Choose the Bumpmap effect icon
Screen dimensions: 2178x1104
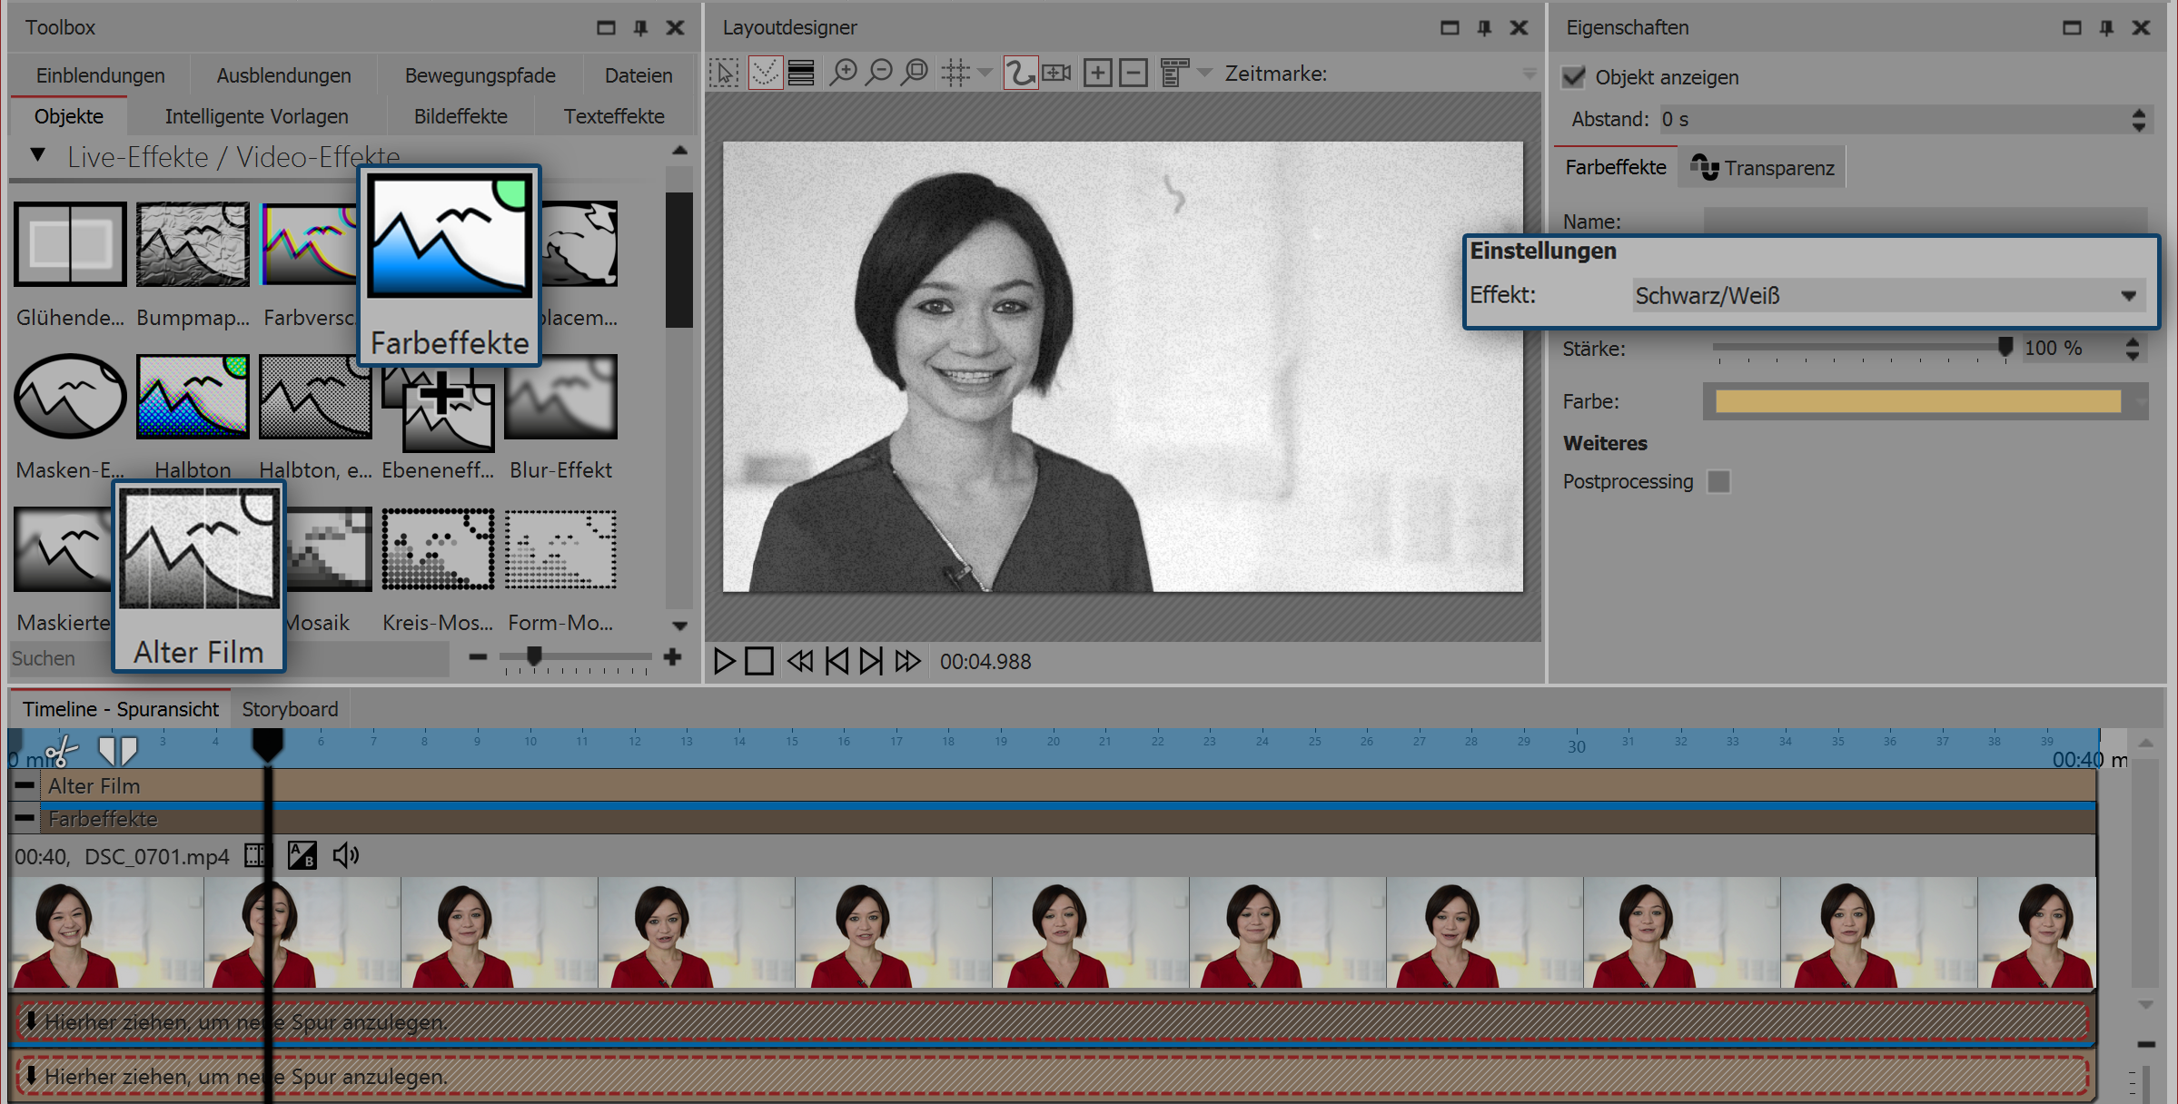tap(193, 244)
